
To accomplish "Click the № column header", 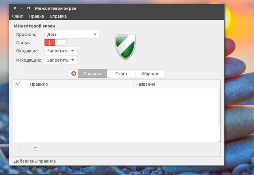I will point(21,84).
